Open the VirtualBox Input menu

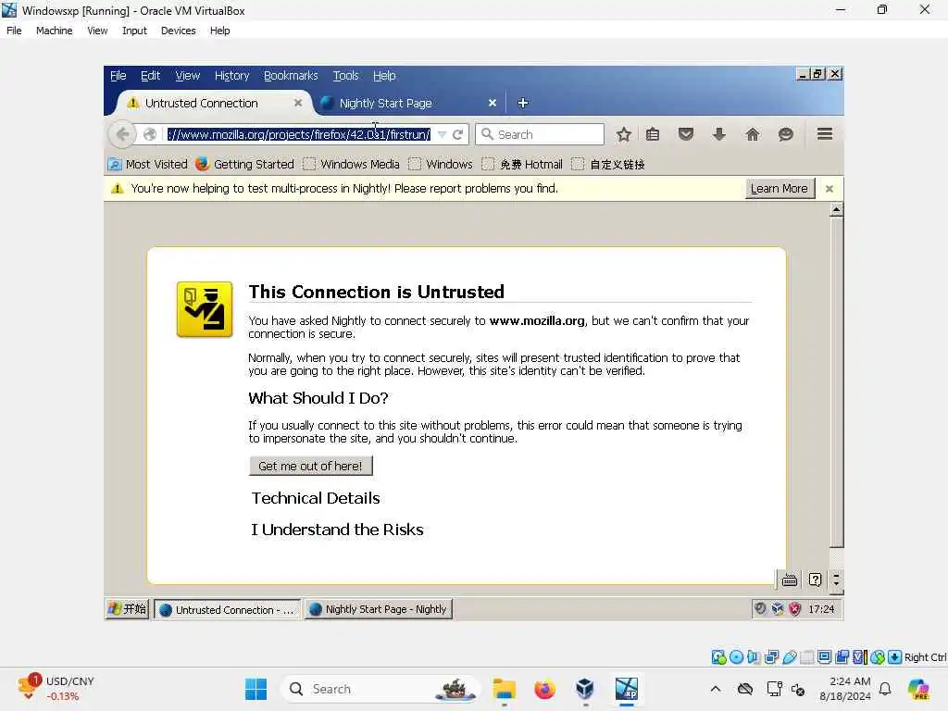pos(134,31)
